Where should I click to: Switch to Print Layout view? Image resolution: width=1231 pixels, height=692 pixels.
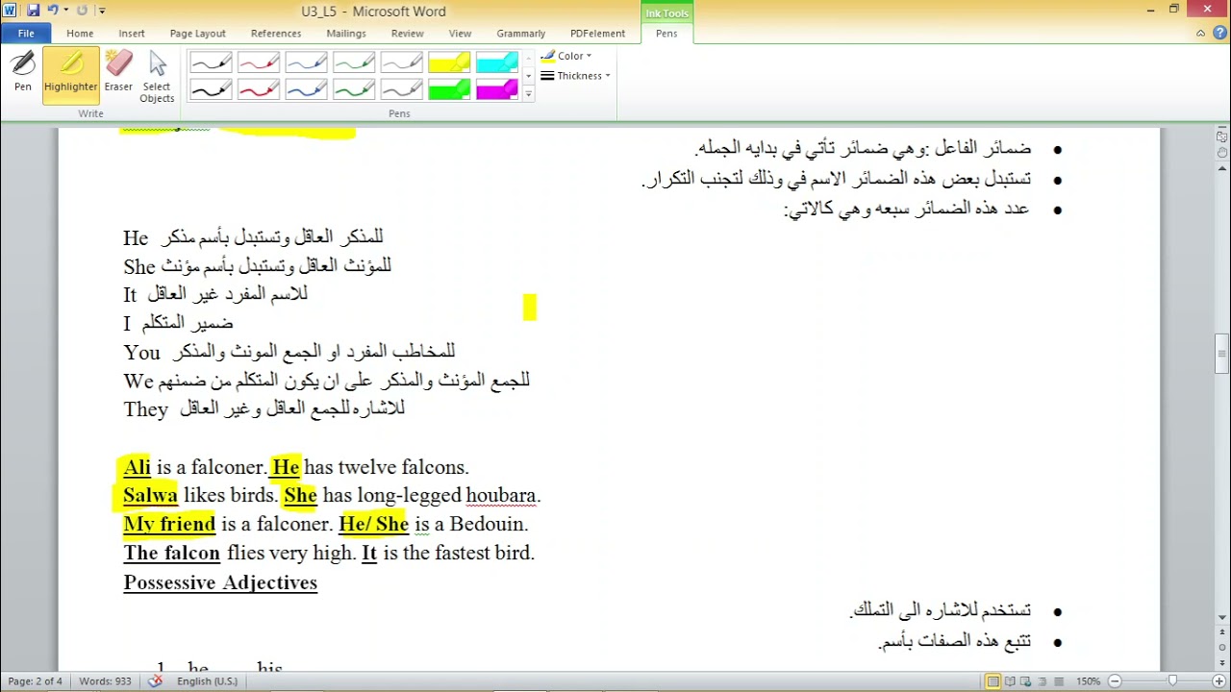click(x=993, y=681)
